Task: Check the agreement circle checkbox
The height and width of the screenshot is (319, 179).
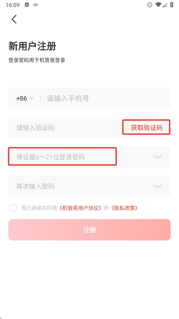Action: (13, 208)
